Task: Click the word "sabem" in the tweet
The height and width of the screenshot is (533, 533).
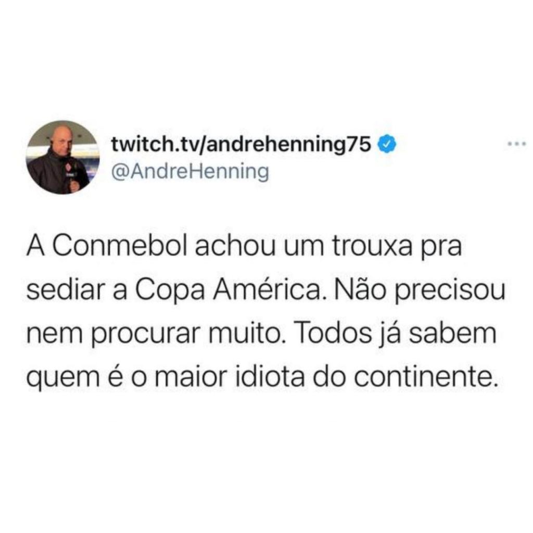Action: point(452,334)
